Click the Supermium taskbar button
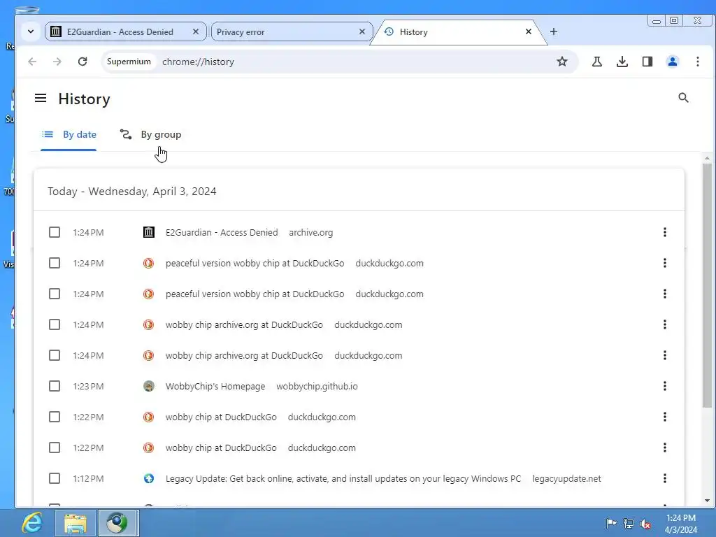The image size is (716, 537). 117,523
